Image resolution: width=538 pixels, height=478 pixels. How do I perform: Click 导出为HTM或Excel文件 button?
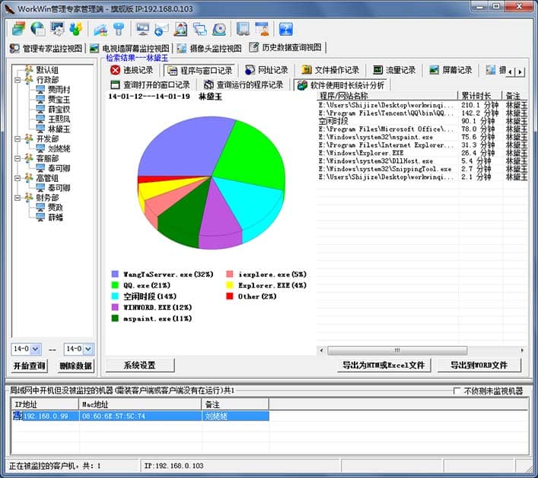(x=384, y=365)
